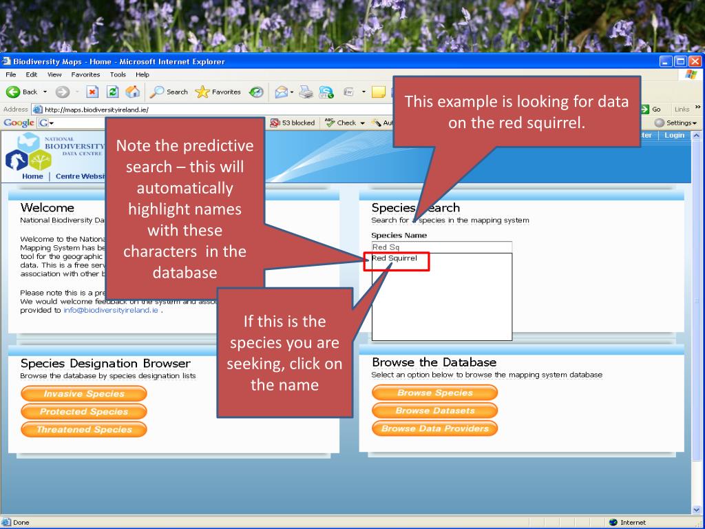This screenshot has height=529, width=705.
Task: Open the History clock icon
Action: (x=256, y=92)
